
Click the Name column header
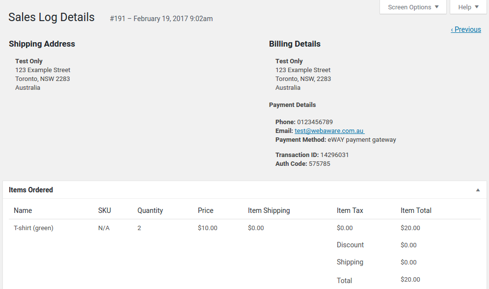23,210
